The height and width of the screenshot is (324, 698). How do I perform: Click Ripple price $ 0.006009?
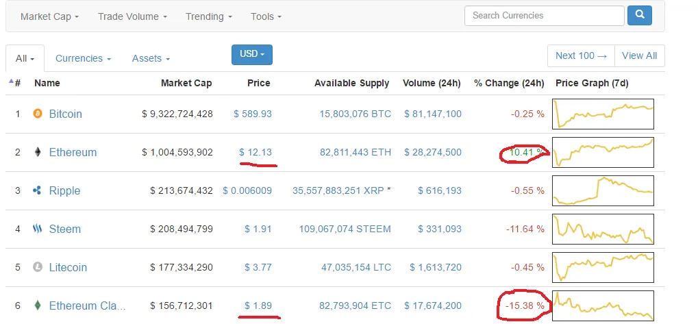(x=247, y=190)
